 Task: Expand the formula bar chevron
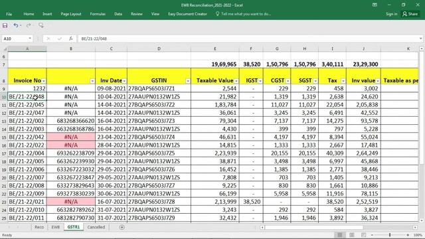click(x=420, y=39)
